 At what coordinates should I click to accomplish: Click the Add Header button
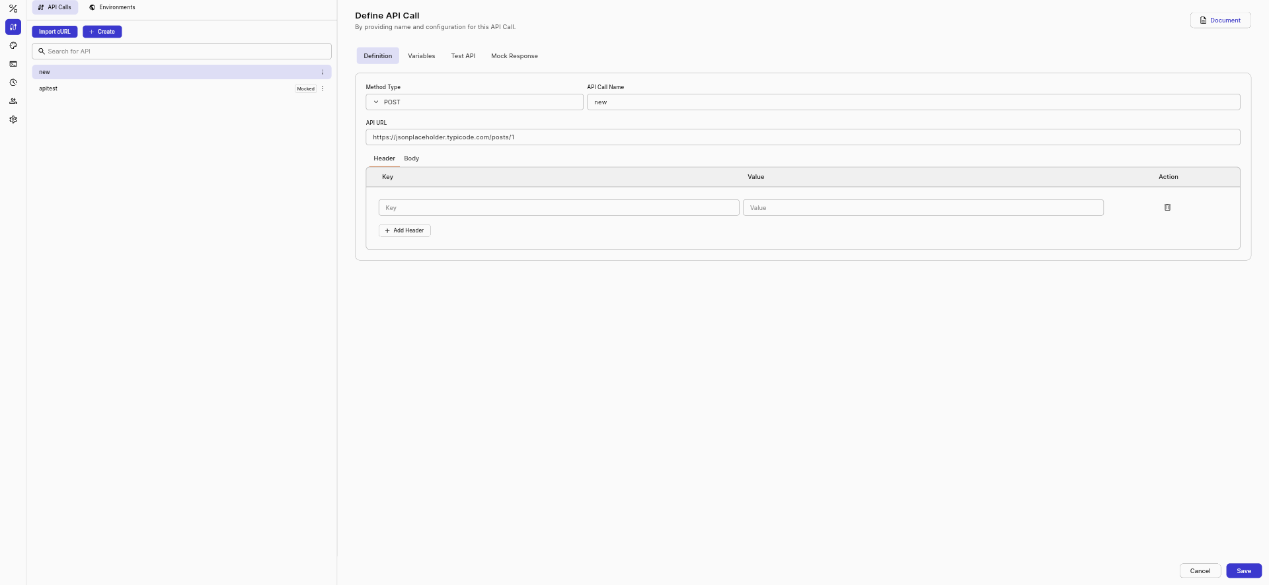point(404,230)
